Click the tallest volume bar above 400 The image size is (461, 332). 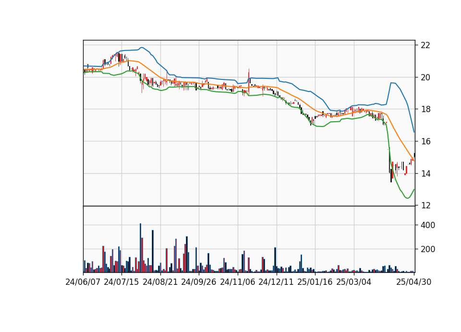tap(140, 248)
